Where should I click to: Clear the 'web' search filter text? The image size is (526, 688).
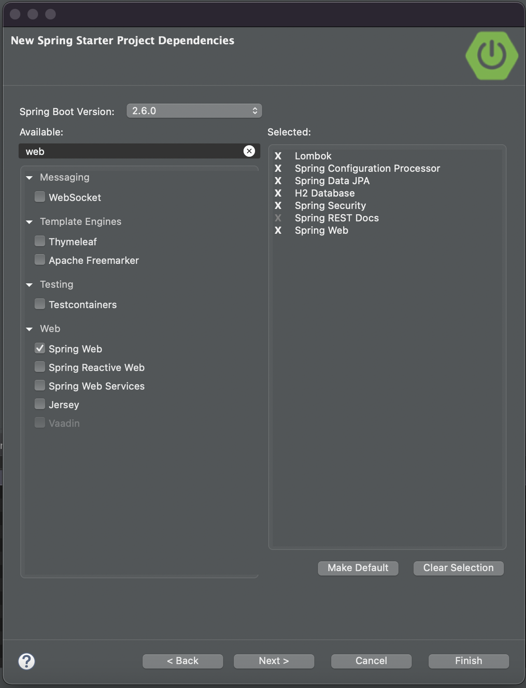(249, 151)
